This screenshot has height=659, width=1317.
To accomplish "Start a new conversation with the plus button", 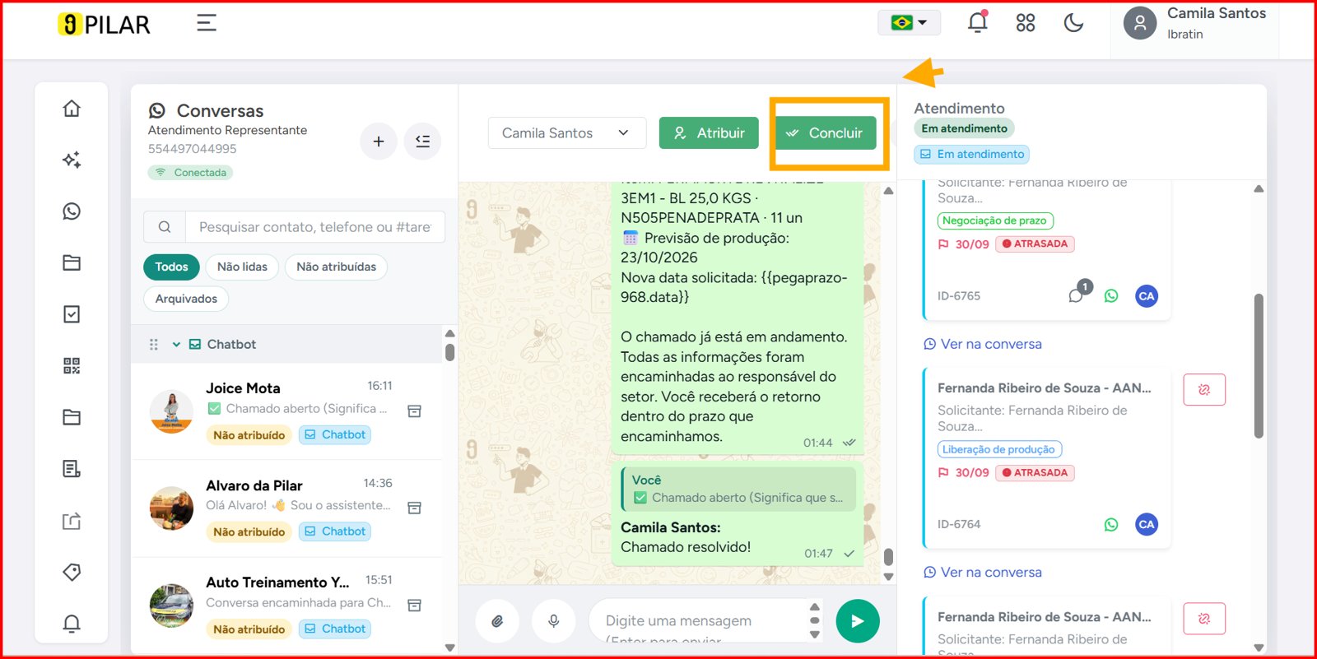I will tap(379, 142).
